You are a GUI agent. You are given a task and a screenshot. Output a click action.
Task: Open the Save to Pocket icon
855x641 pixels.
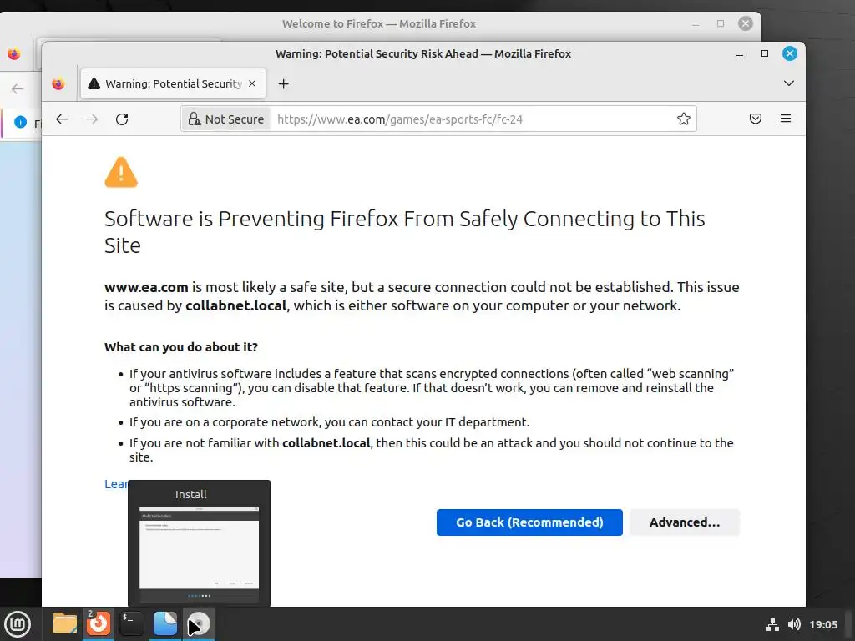pos(756,119)
